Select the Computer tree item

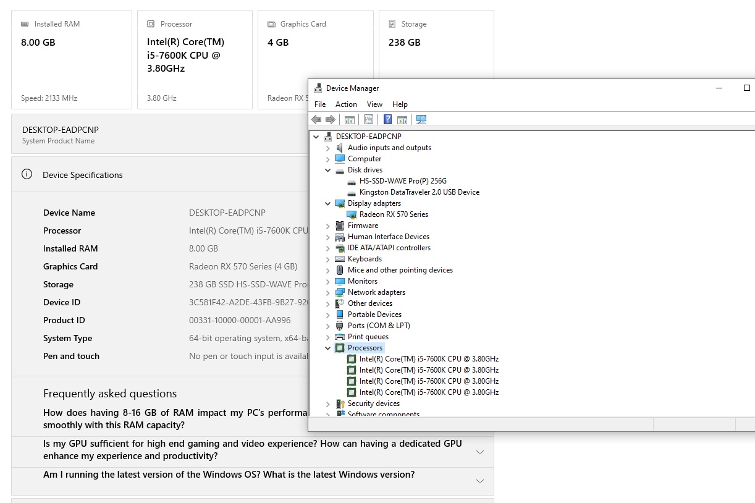click(x=365, y=159)
